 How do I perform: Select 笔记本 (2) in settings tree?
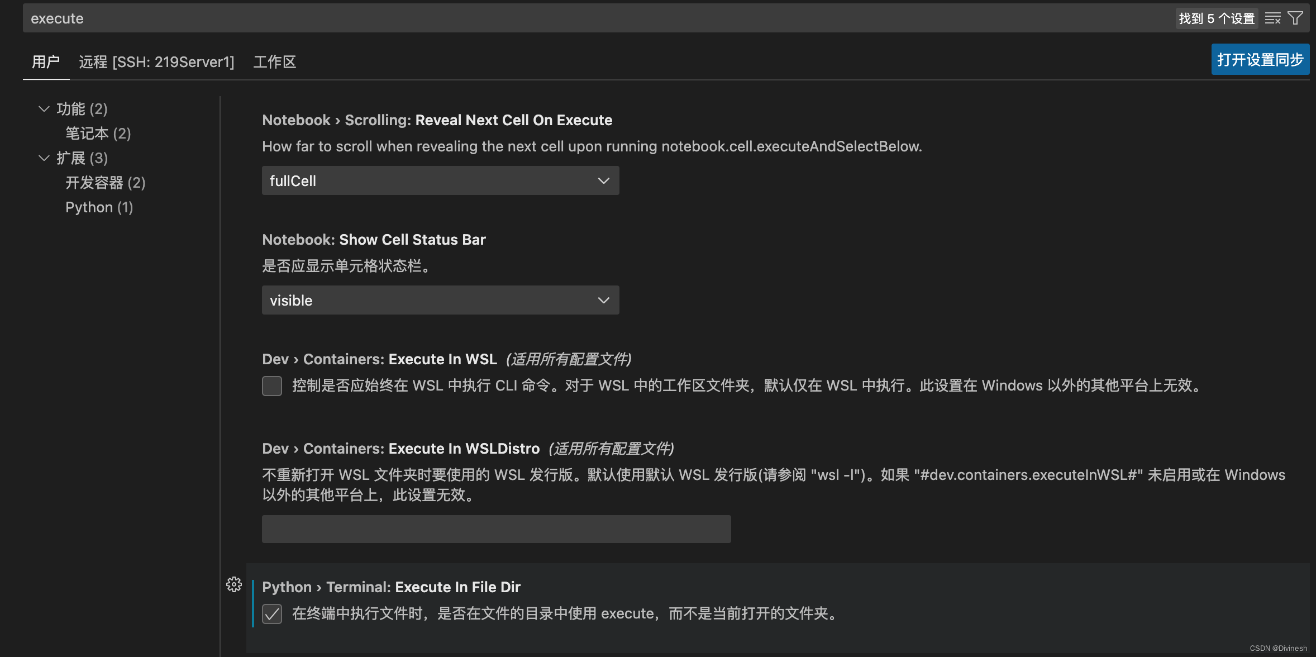click(x=98, y=134)
